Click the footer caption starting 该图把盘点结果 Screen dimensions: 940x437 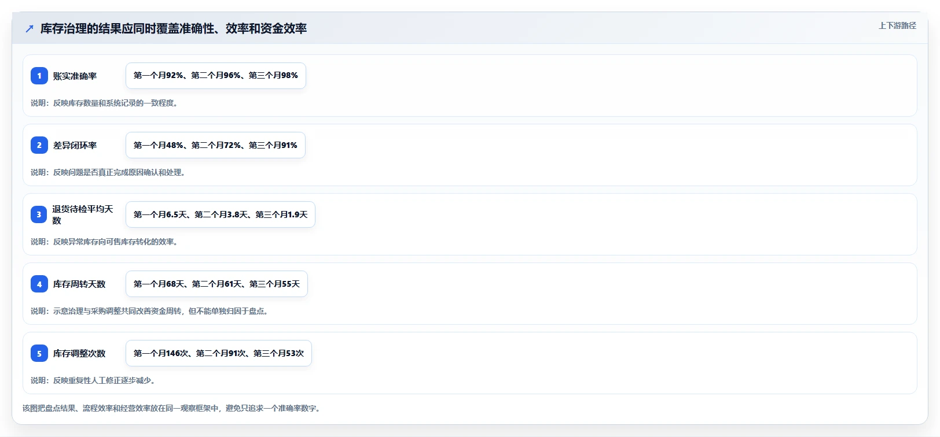(171, 408)
